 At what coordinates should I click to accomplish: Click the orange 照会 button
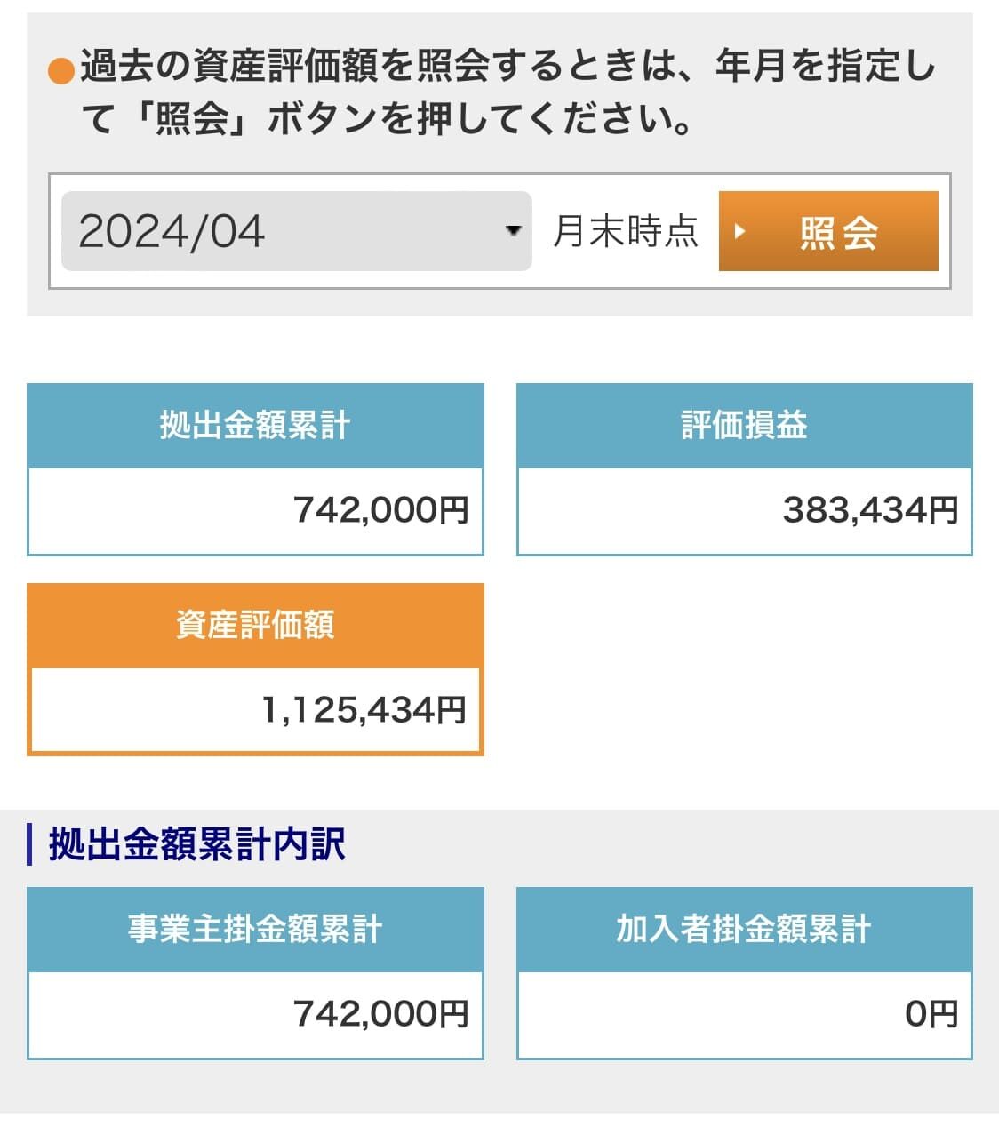pos(828,231)
